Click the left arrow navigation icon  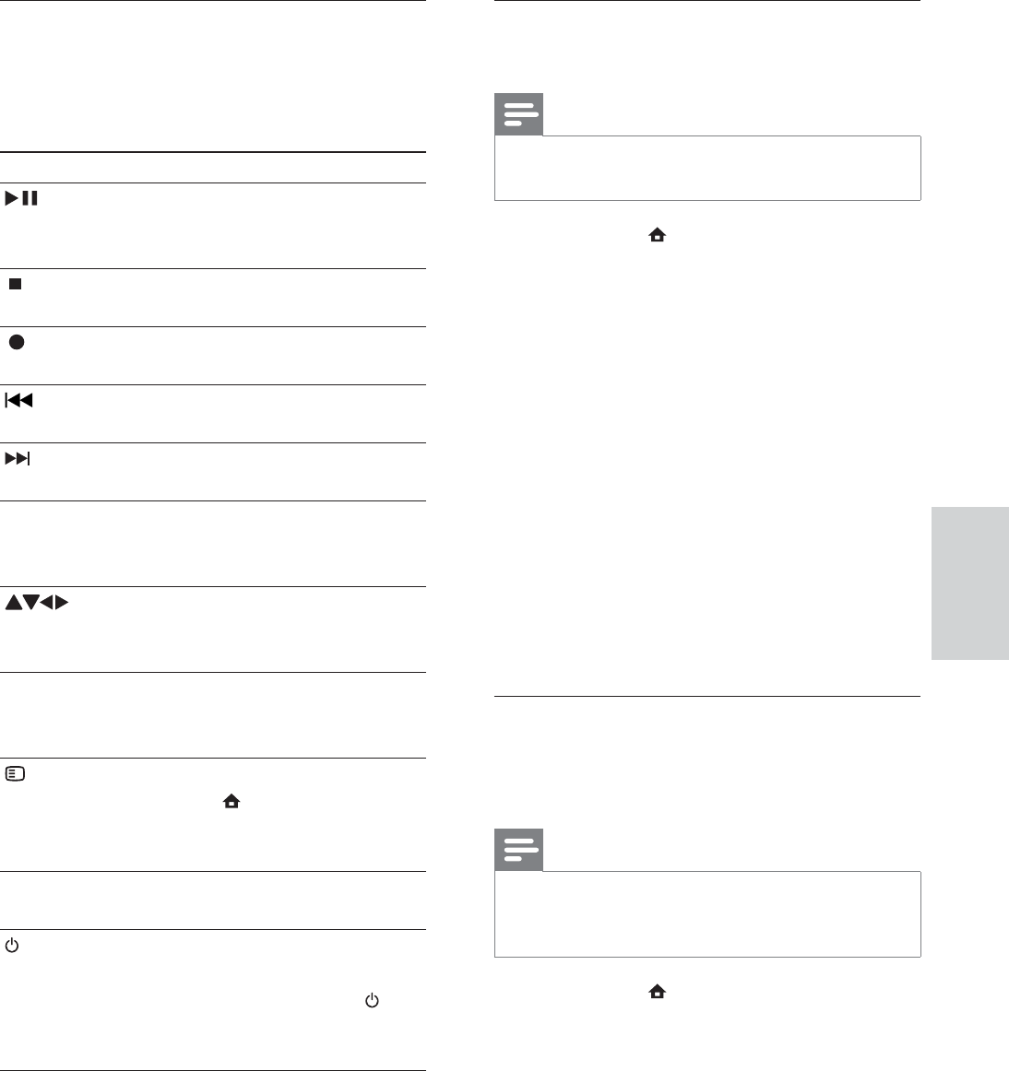coord(46,602)
